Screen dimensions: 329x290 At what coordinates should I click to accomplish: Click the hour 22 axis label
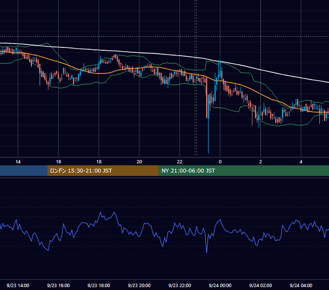coord(179,162)
